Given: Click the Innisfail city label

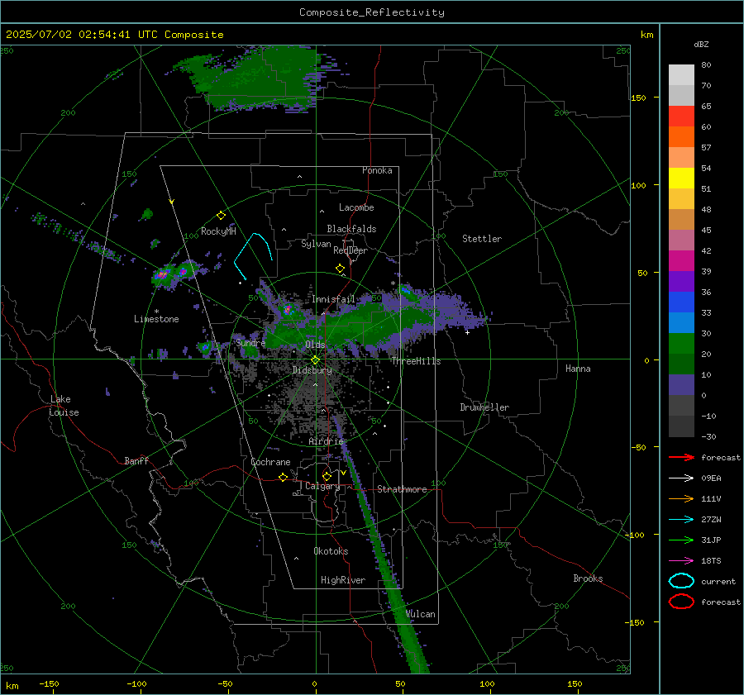Looking at the screenshot, I should pos(333,299).
